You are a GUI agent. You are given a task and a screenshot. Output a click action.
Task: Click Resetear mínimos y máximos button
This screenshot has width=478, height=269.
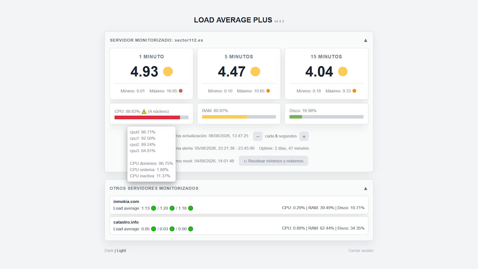[x=273, y=161]
